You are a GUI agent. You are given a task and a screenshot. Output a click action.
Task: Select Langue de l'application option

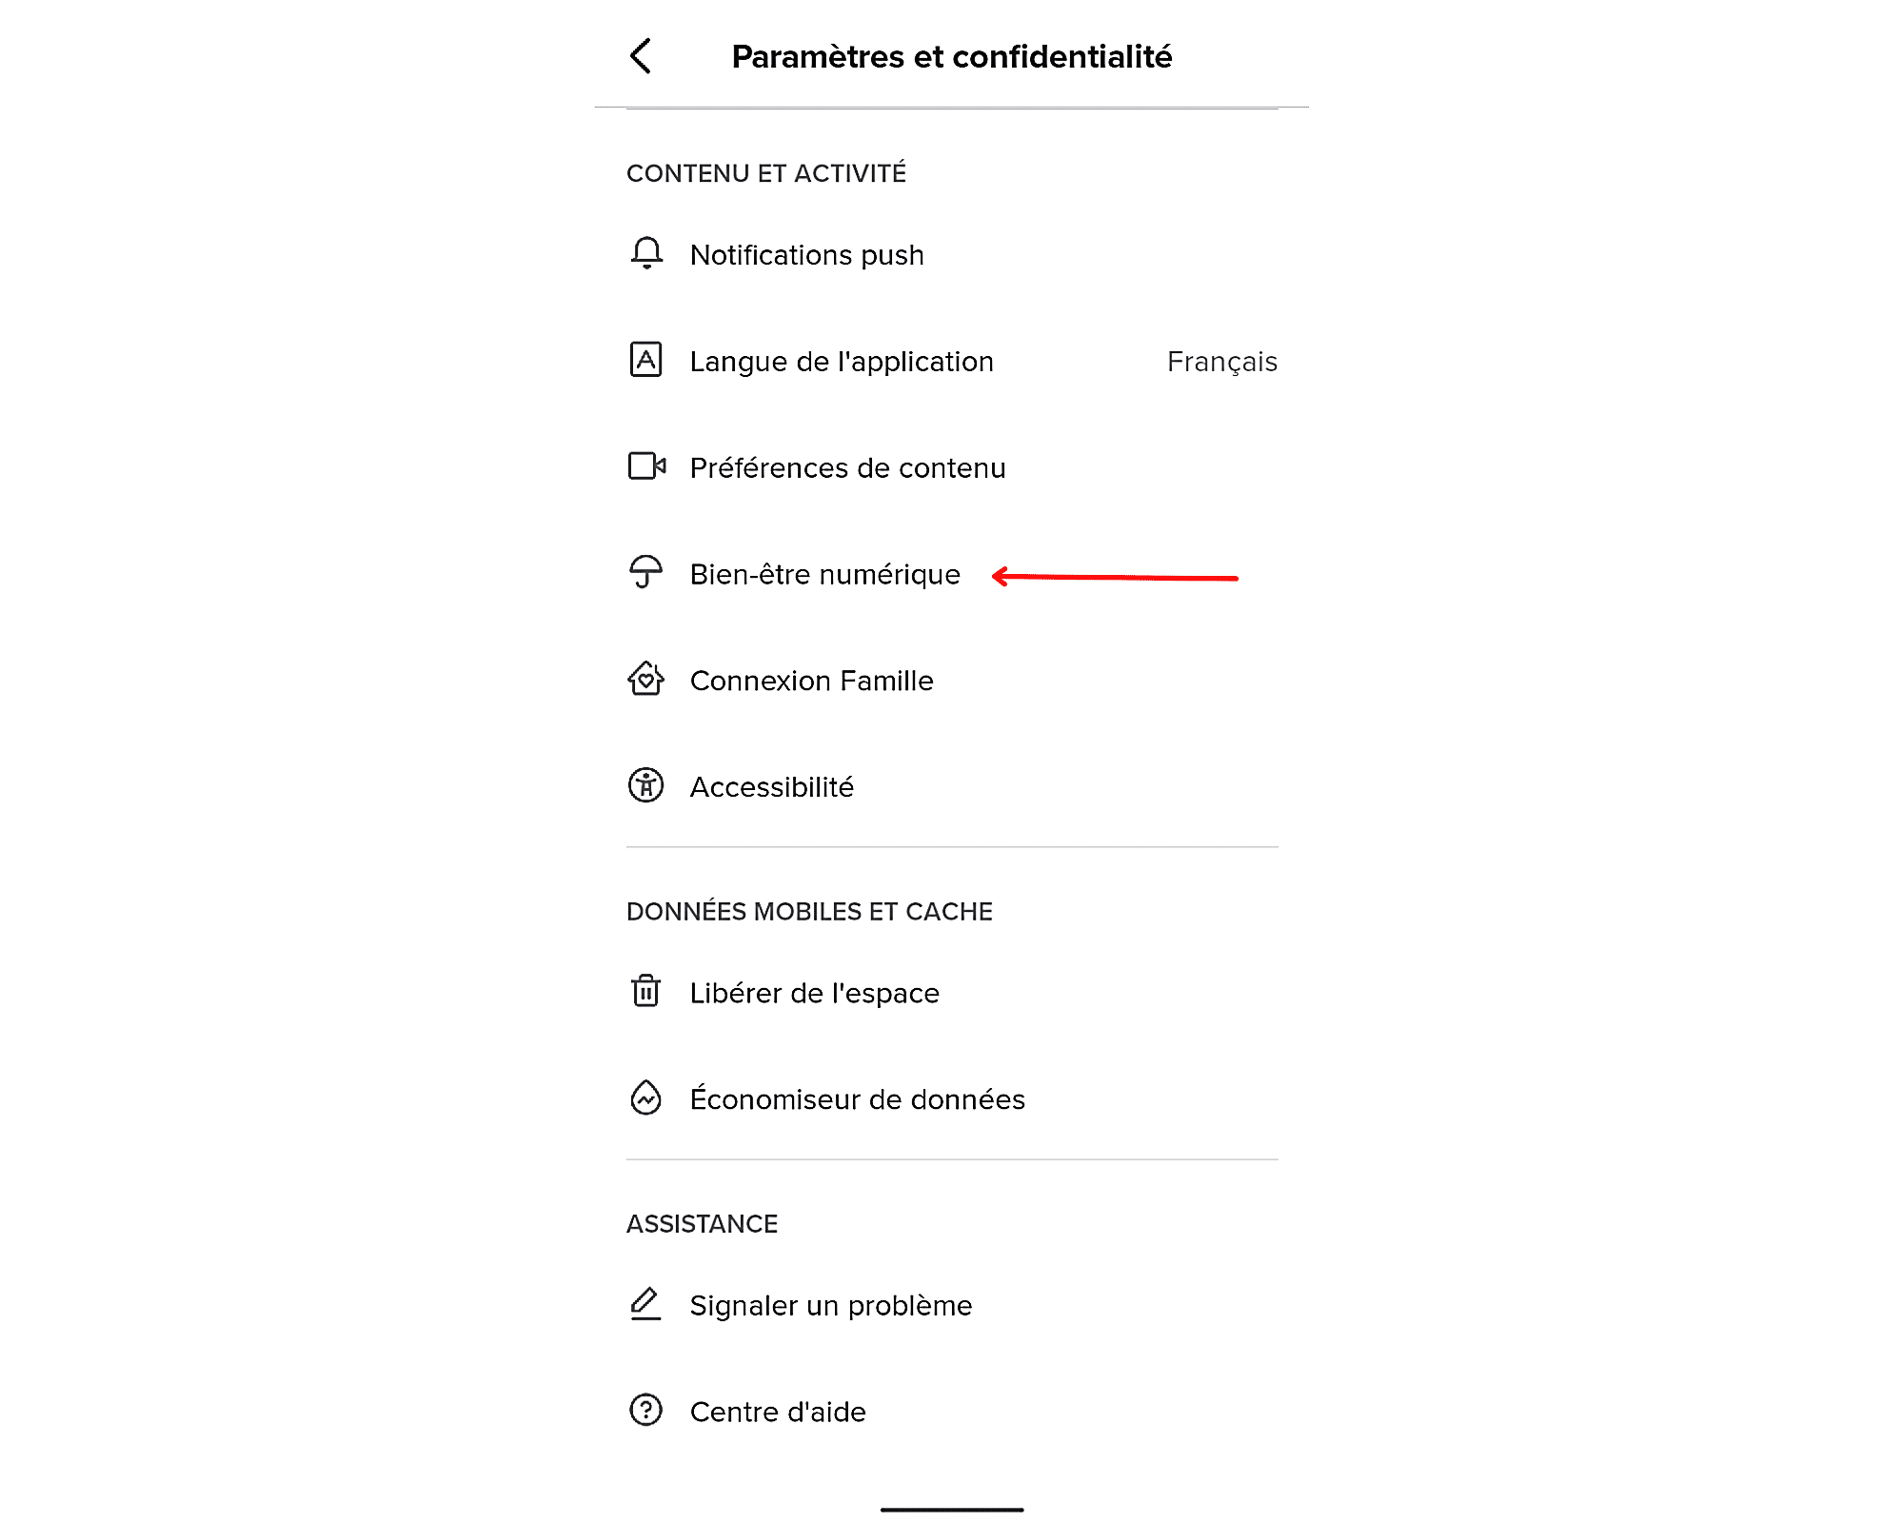[951, 361]
